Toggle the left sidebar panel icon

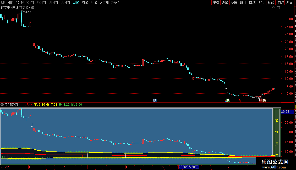click(x=3, y=2)
